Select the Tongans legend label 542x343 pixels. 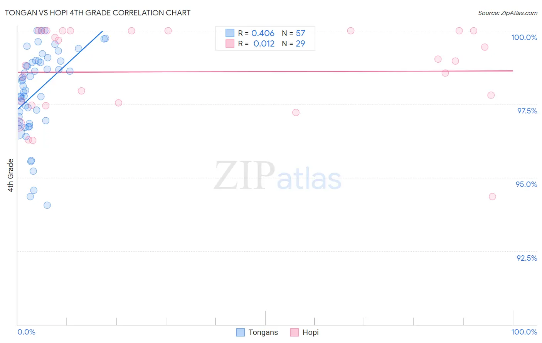263,332
